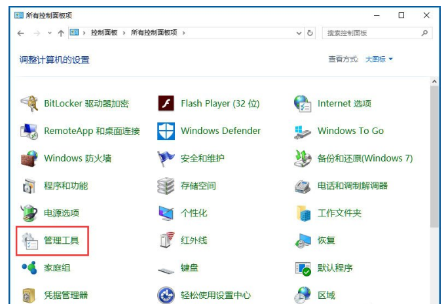
Task: Refresh the control panel view
Action: [310, 33]
